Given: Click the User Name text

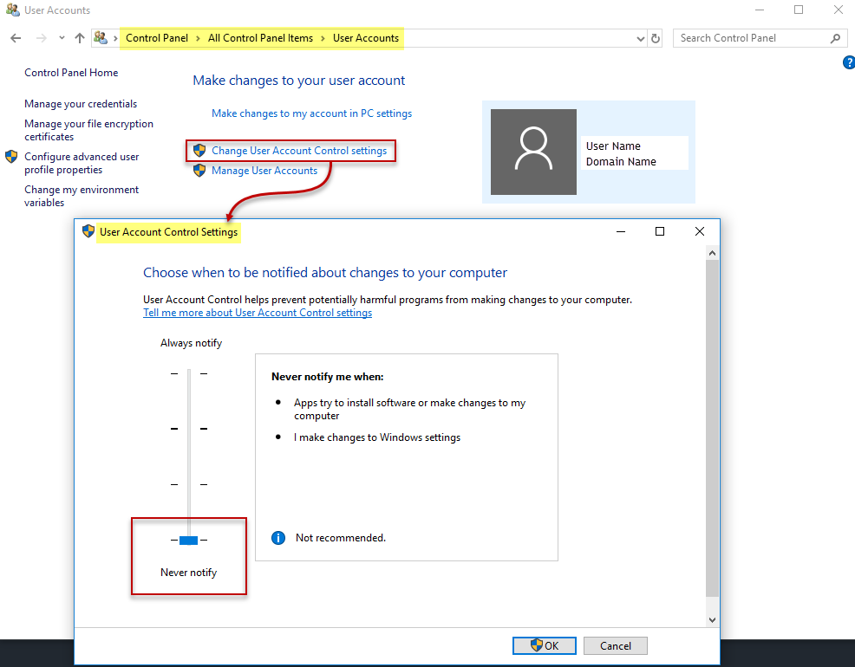Looking at the screenshot, I should [x=613, y=146].
